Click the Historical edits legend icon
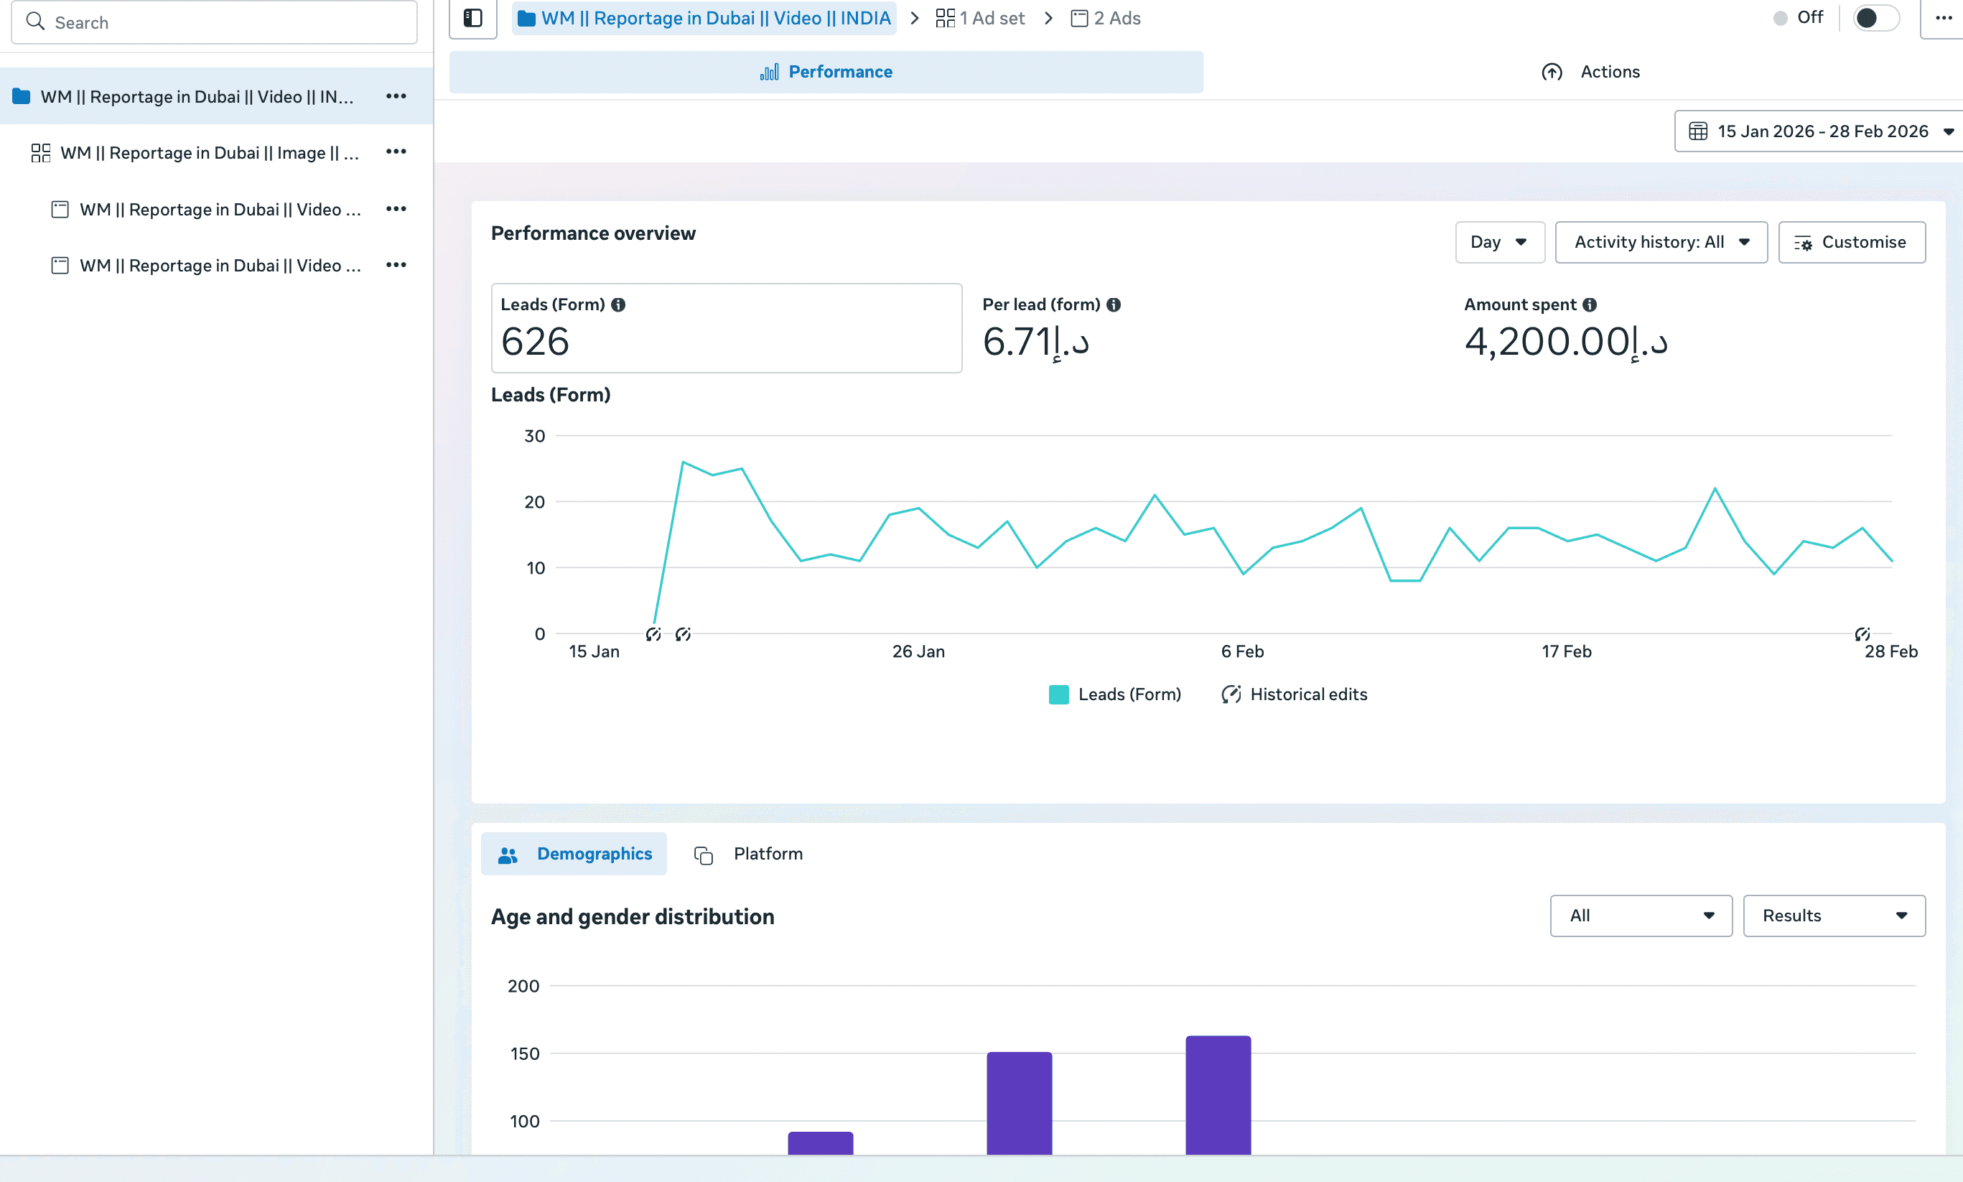This screenshot has width=1963, height=1182. [x=1231, y=694]
